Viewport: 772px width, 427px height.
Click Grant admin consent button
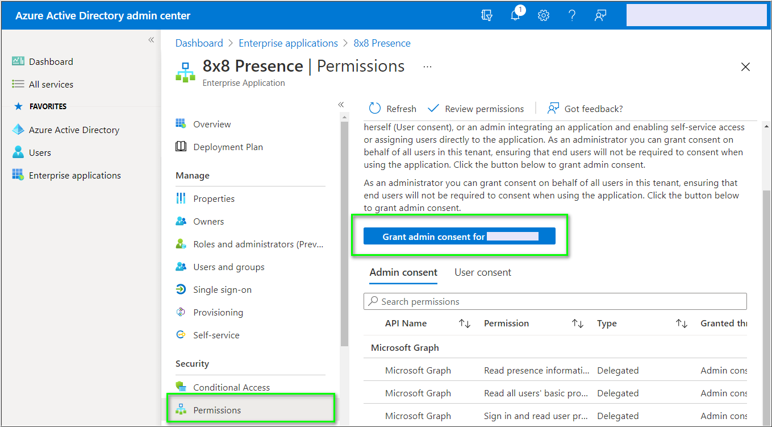click(460, 237)
